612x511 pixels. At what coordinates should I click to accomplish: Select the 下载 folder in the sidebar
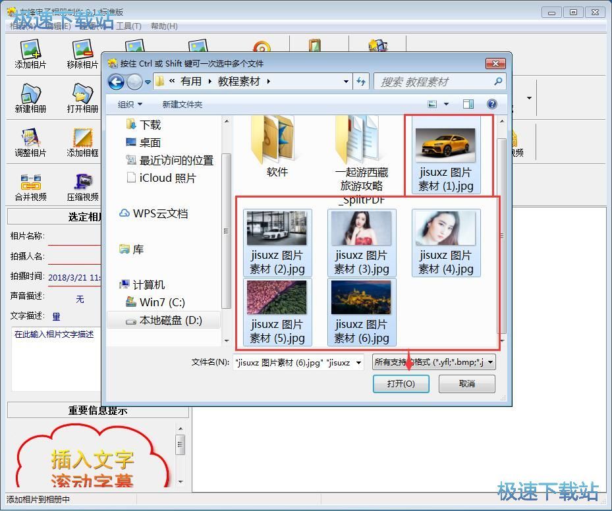[x=143, y=125]
